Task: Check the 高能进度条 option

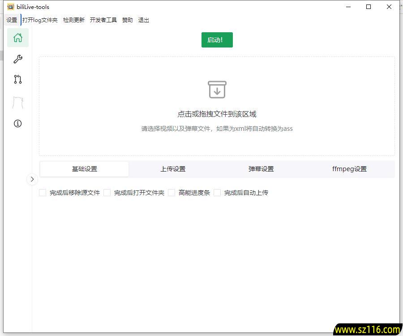Action: click(x=171, y=193)
